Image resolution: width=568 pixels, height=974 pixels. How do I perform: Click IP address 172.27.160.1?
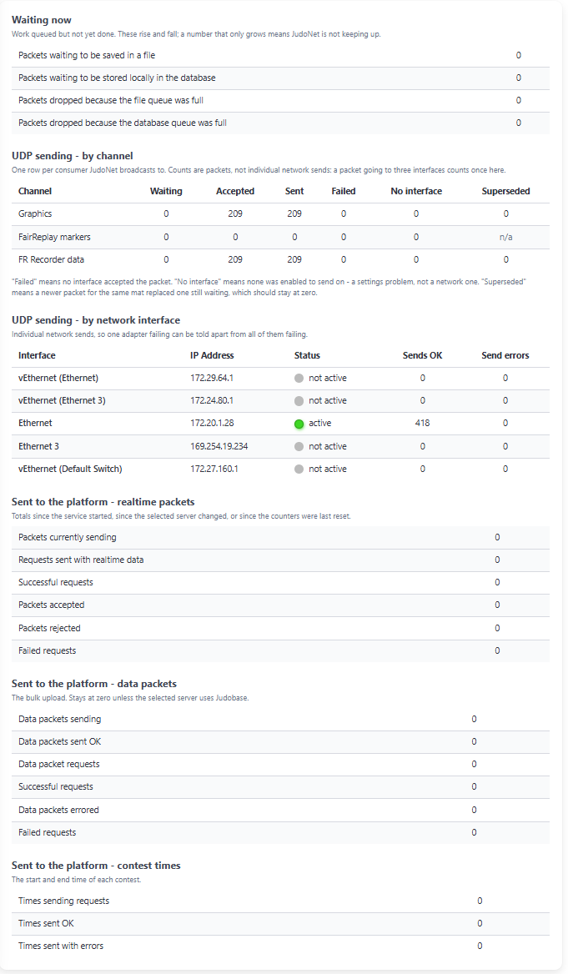(x=214, y=469)
